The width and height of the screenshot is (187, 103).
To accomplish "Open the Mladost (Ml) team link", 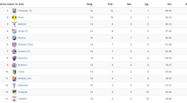I will coord(24,79).
